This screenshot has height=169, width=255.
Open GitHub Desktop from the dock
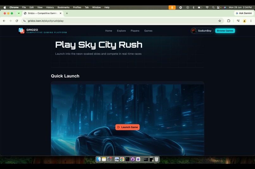click(133, 159)
